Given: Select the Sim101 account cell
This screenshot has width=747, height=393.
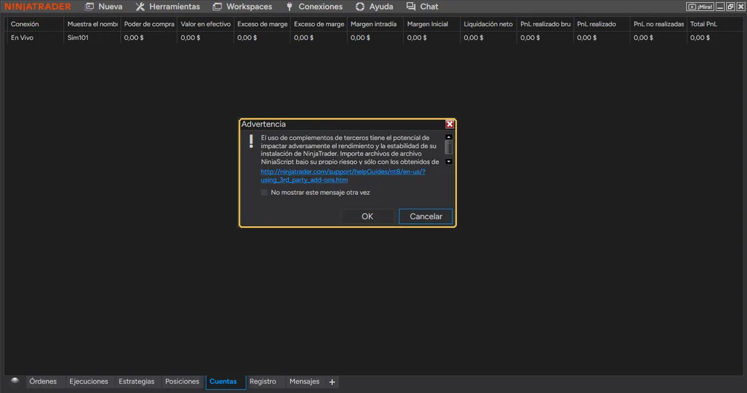Looking at the screenshot, I should coord(92,37).
